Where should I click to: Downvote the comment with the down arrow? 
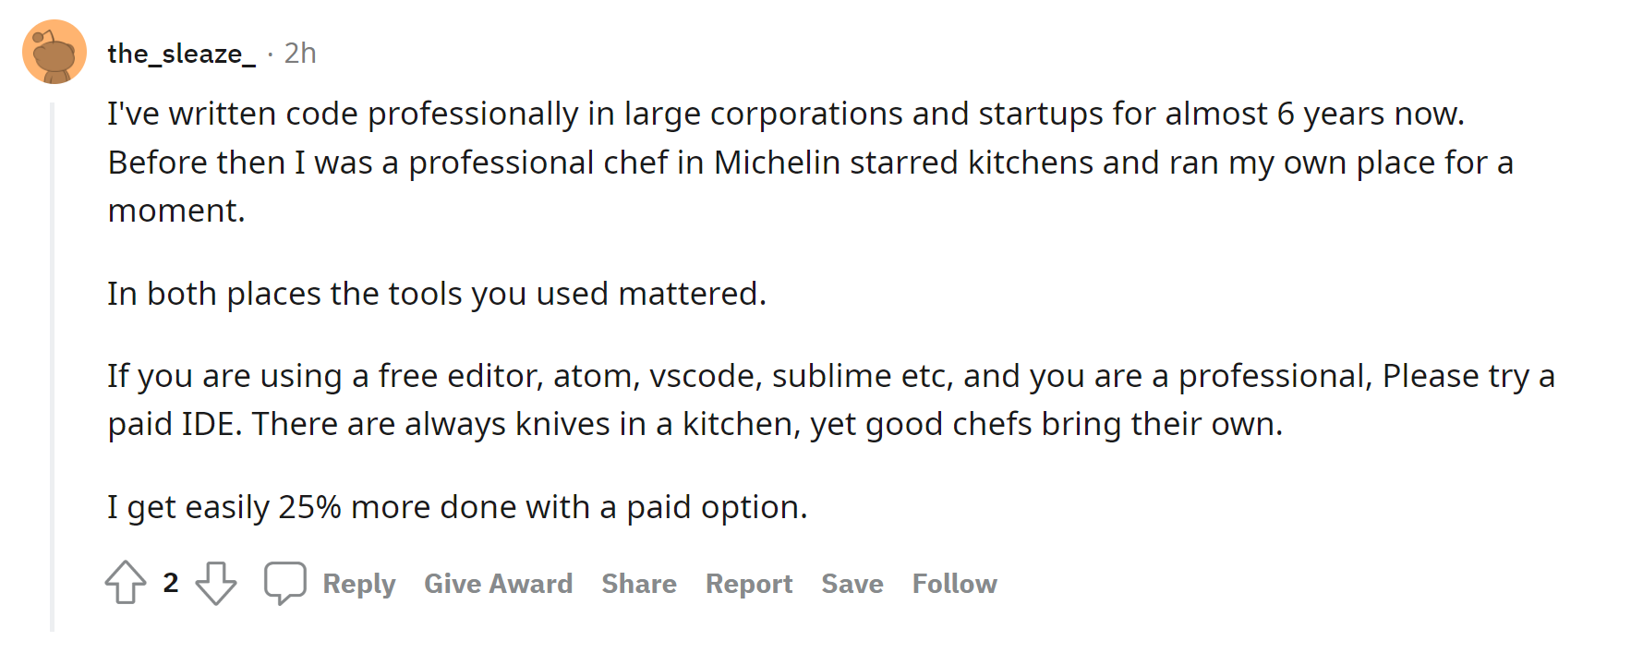click(x=216, y=583)
